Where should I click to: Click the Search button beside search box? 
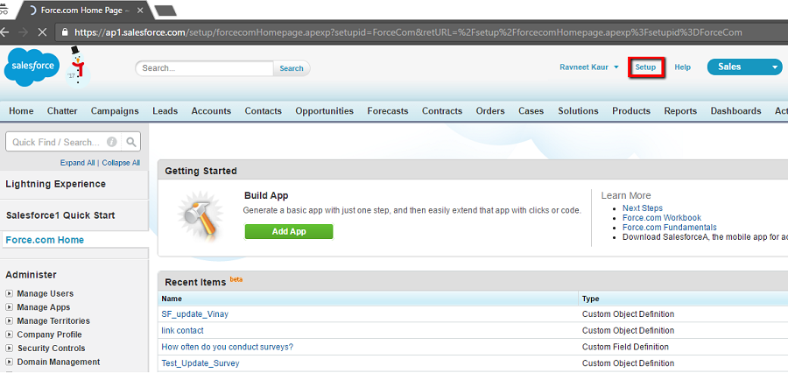click(x=292, y=68)
